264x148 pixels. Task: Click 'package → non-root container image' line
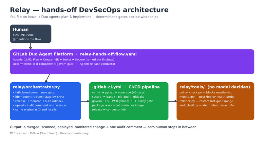pos(118,105)
